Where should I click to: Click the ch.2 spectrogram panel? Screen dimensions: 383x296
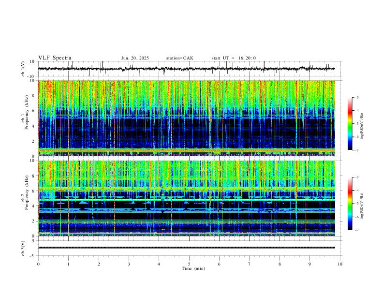(187, 198)
